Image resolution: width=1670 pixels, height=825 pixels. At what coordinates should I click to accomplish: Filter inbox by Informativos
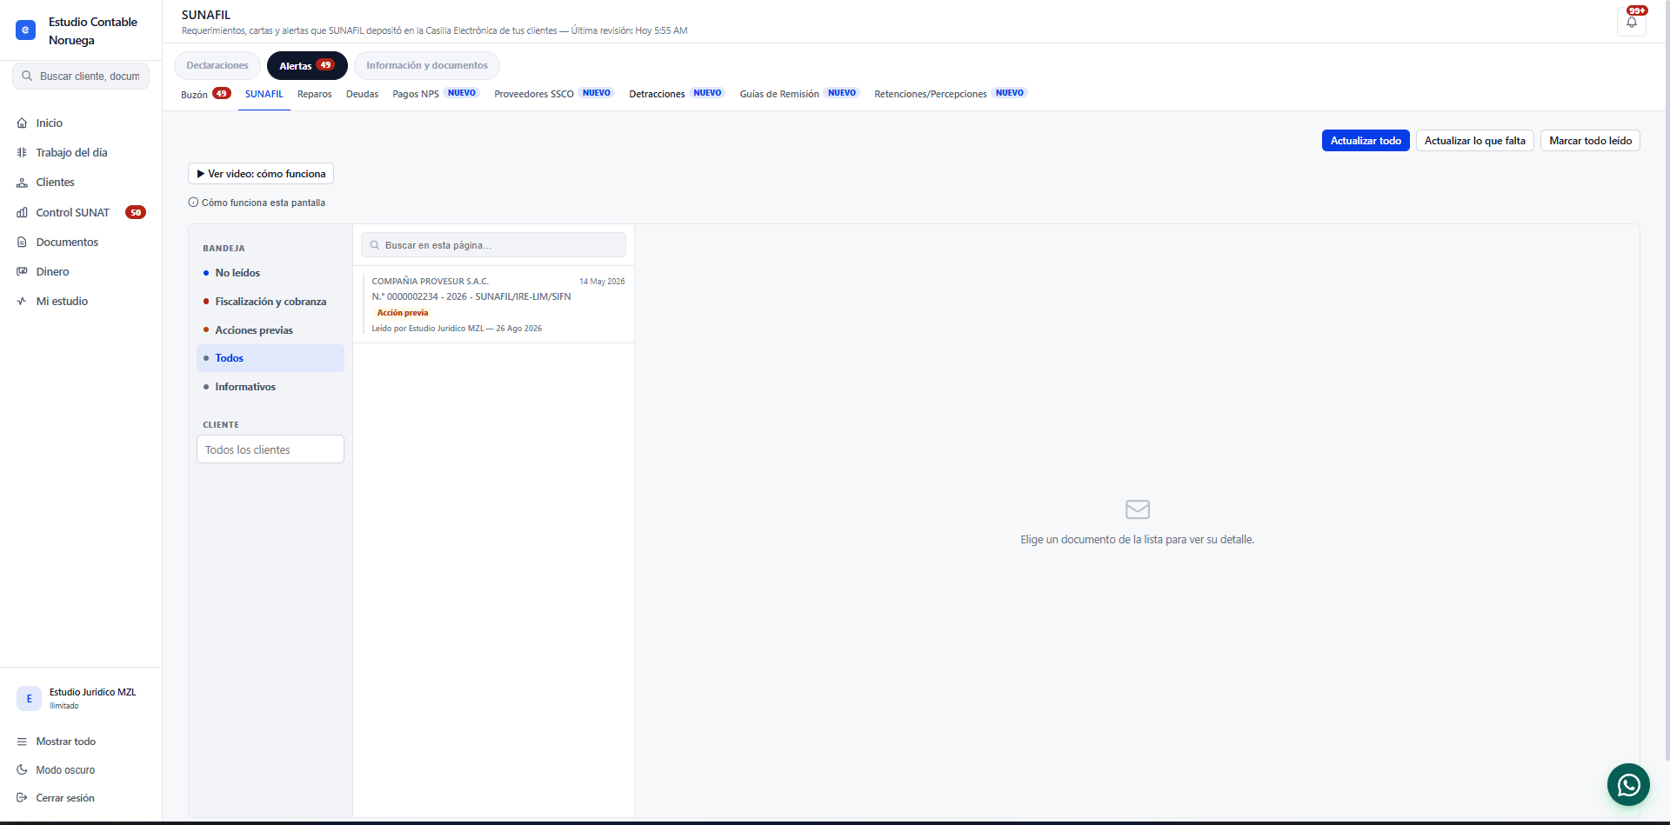tap(271, 387)
